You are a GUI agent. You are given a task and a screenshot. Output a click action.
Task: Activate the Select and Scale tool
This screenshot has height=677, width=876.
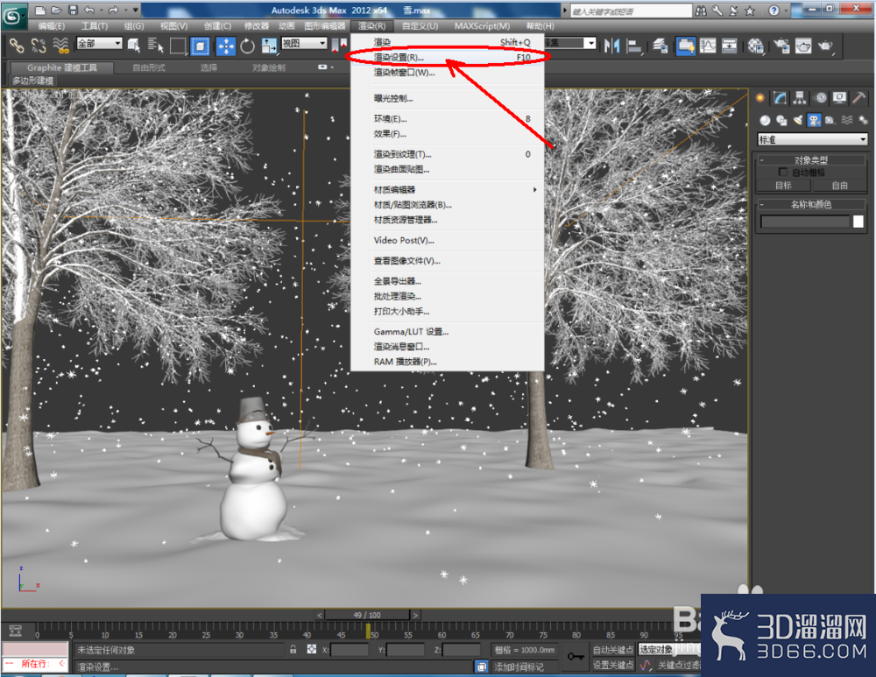coord(269,46)
